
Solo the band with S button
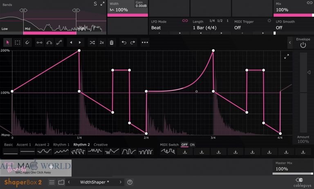pos(95,4)
